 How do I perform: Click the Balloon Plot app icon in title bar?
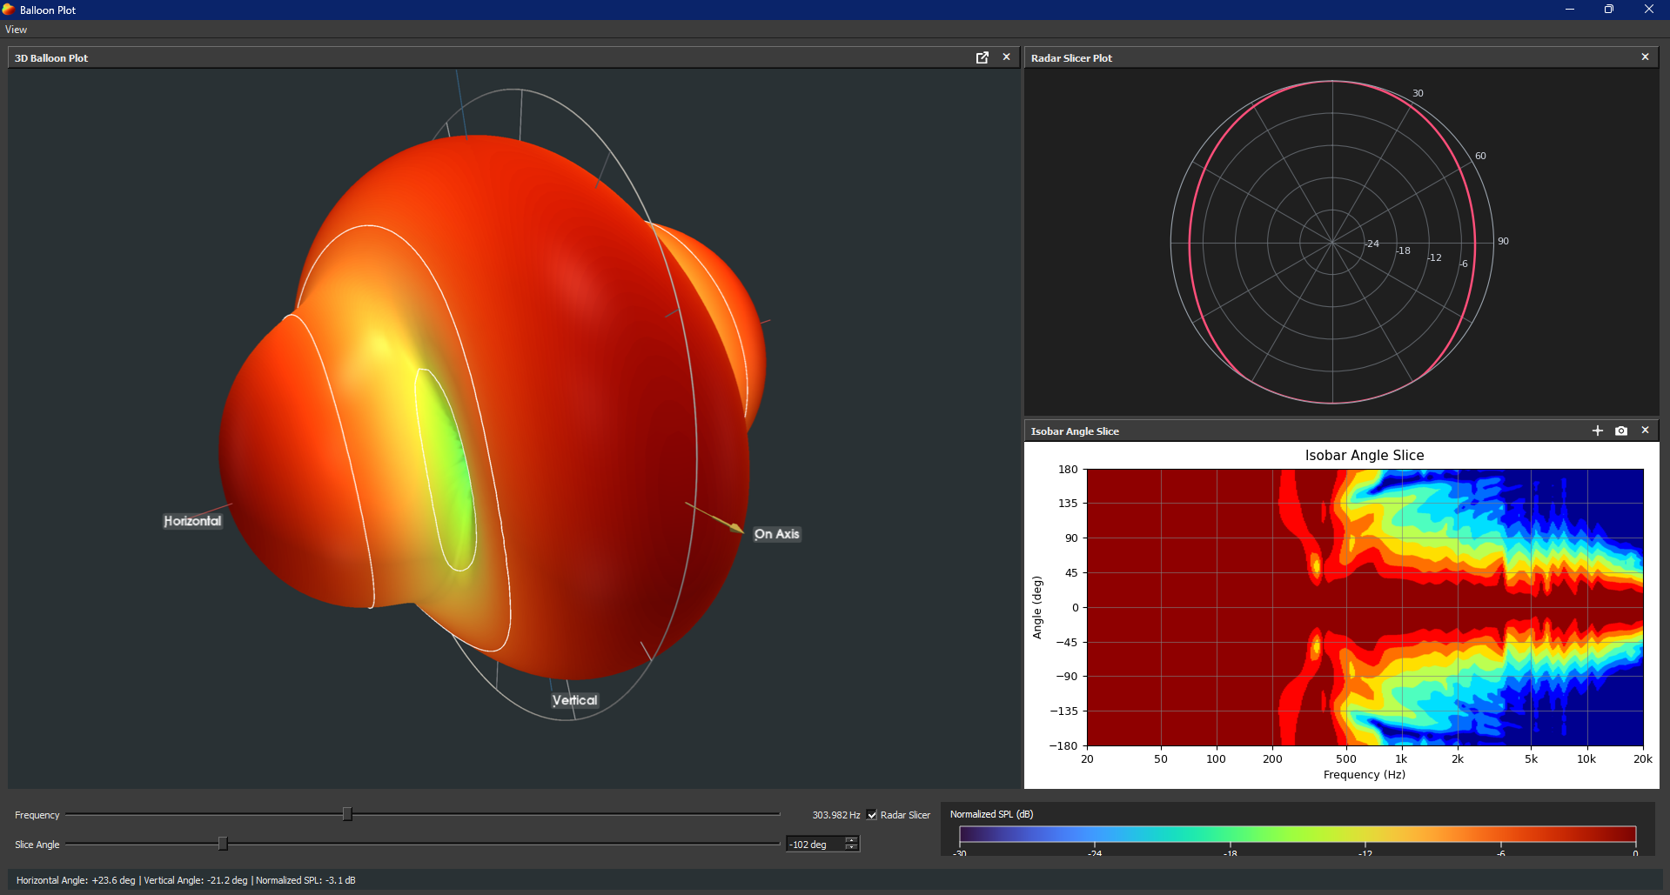9,10
